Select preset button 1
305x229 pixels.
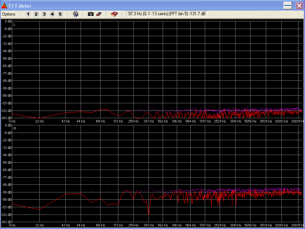[x=28, y=14]
